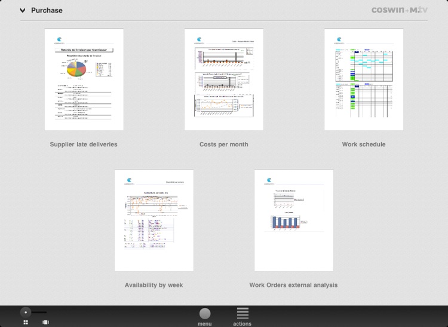Adjust the thumbnail size slider knob

pyautogui.click(x=26, y=313)
